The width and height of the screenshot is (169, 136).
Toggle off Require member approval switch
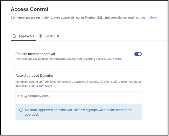coord(138,54)
